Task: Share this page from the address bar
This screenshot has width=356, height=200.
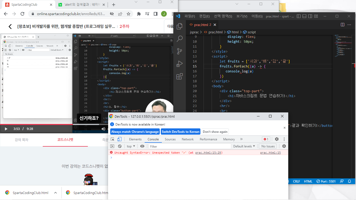Action: pos(120,14)
